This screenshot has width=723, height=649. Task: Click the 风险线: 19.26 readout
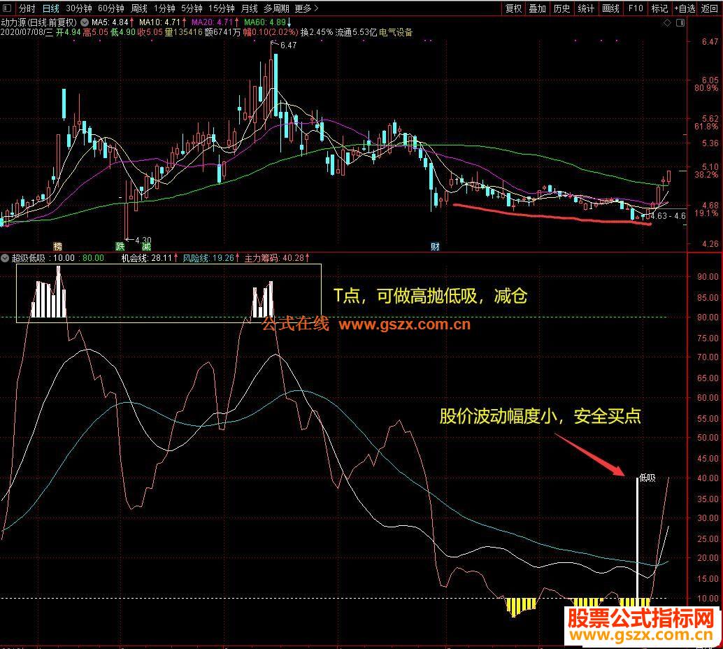(211, 258)
